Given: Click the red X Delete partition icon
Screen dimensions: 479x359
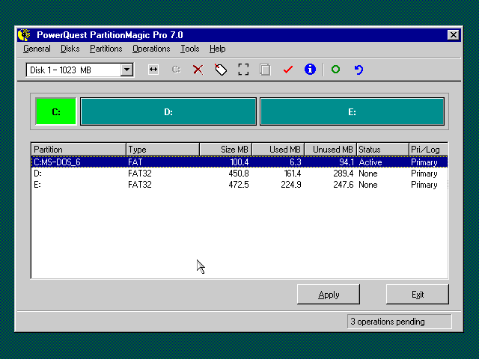Looking at the screenshot, I should pos(198,70).
